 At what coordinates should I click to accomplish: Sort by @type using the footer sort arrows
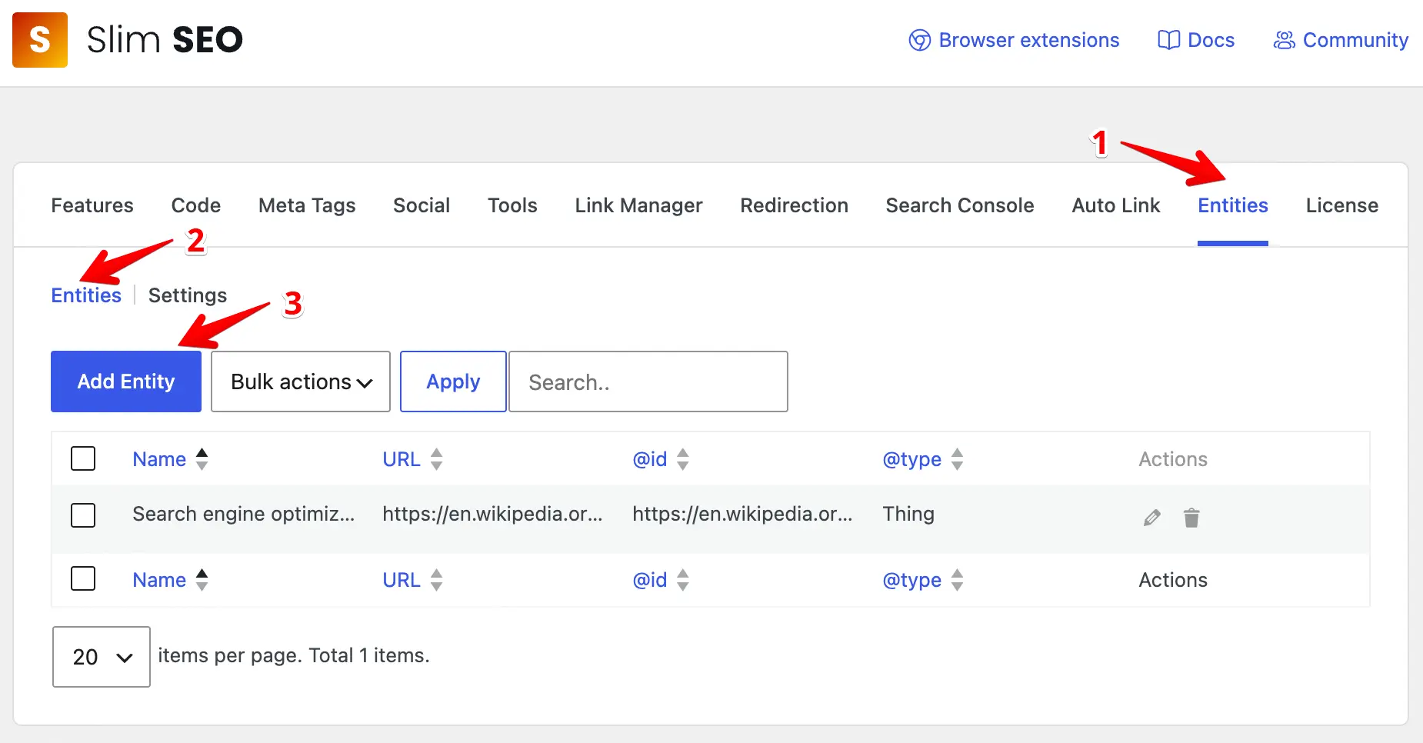coord(958,580)
